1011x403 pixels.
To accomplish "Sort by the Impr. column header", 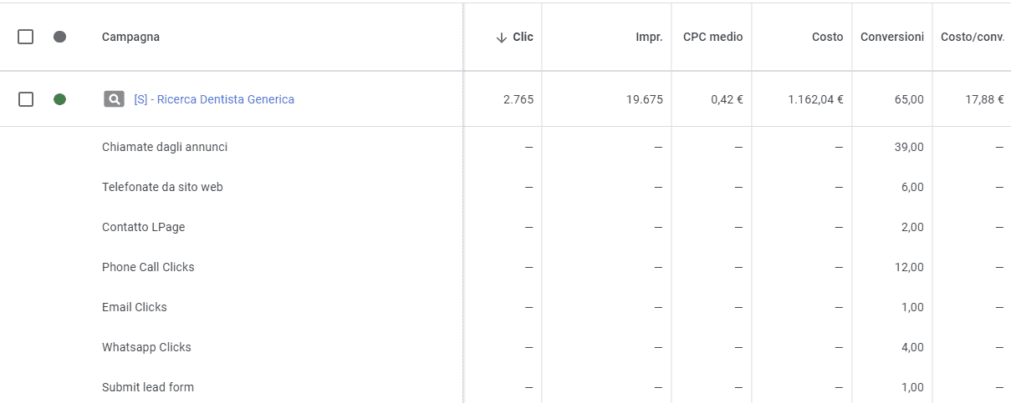I will [649, 37].
